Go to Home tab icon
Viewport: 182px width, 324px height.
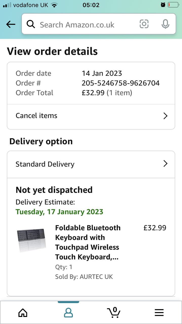23,313
